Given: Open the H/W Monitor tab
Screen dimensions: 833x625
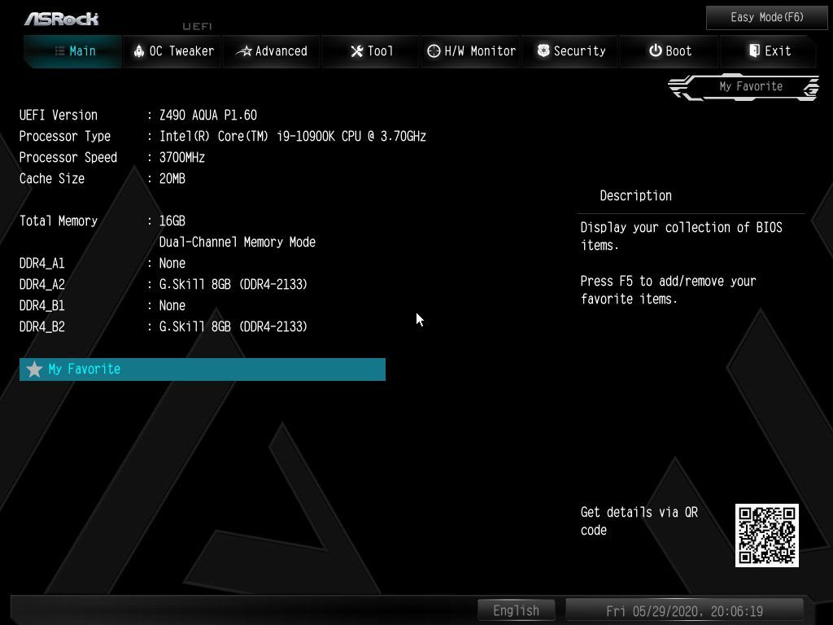Looking at the screenshot, I should [x=471, y=51].
